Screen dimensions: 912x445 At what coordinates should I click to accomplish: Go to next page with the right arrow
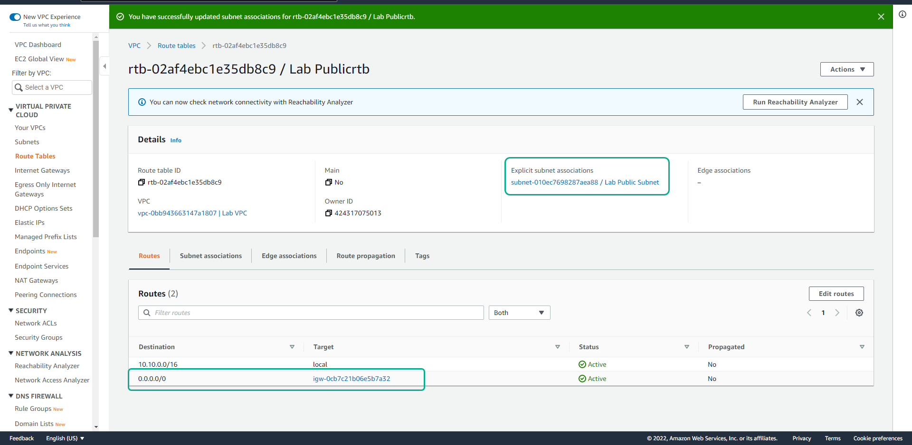click(x=837, y=313)
